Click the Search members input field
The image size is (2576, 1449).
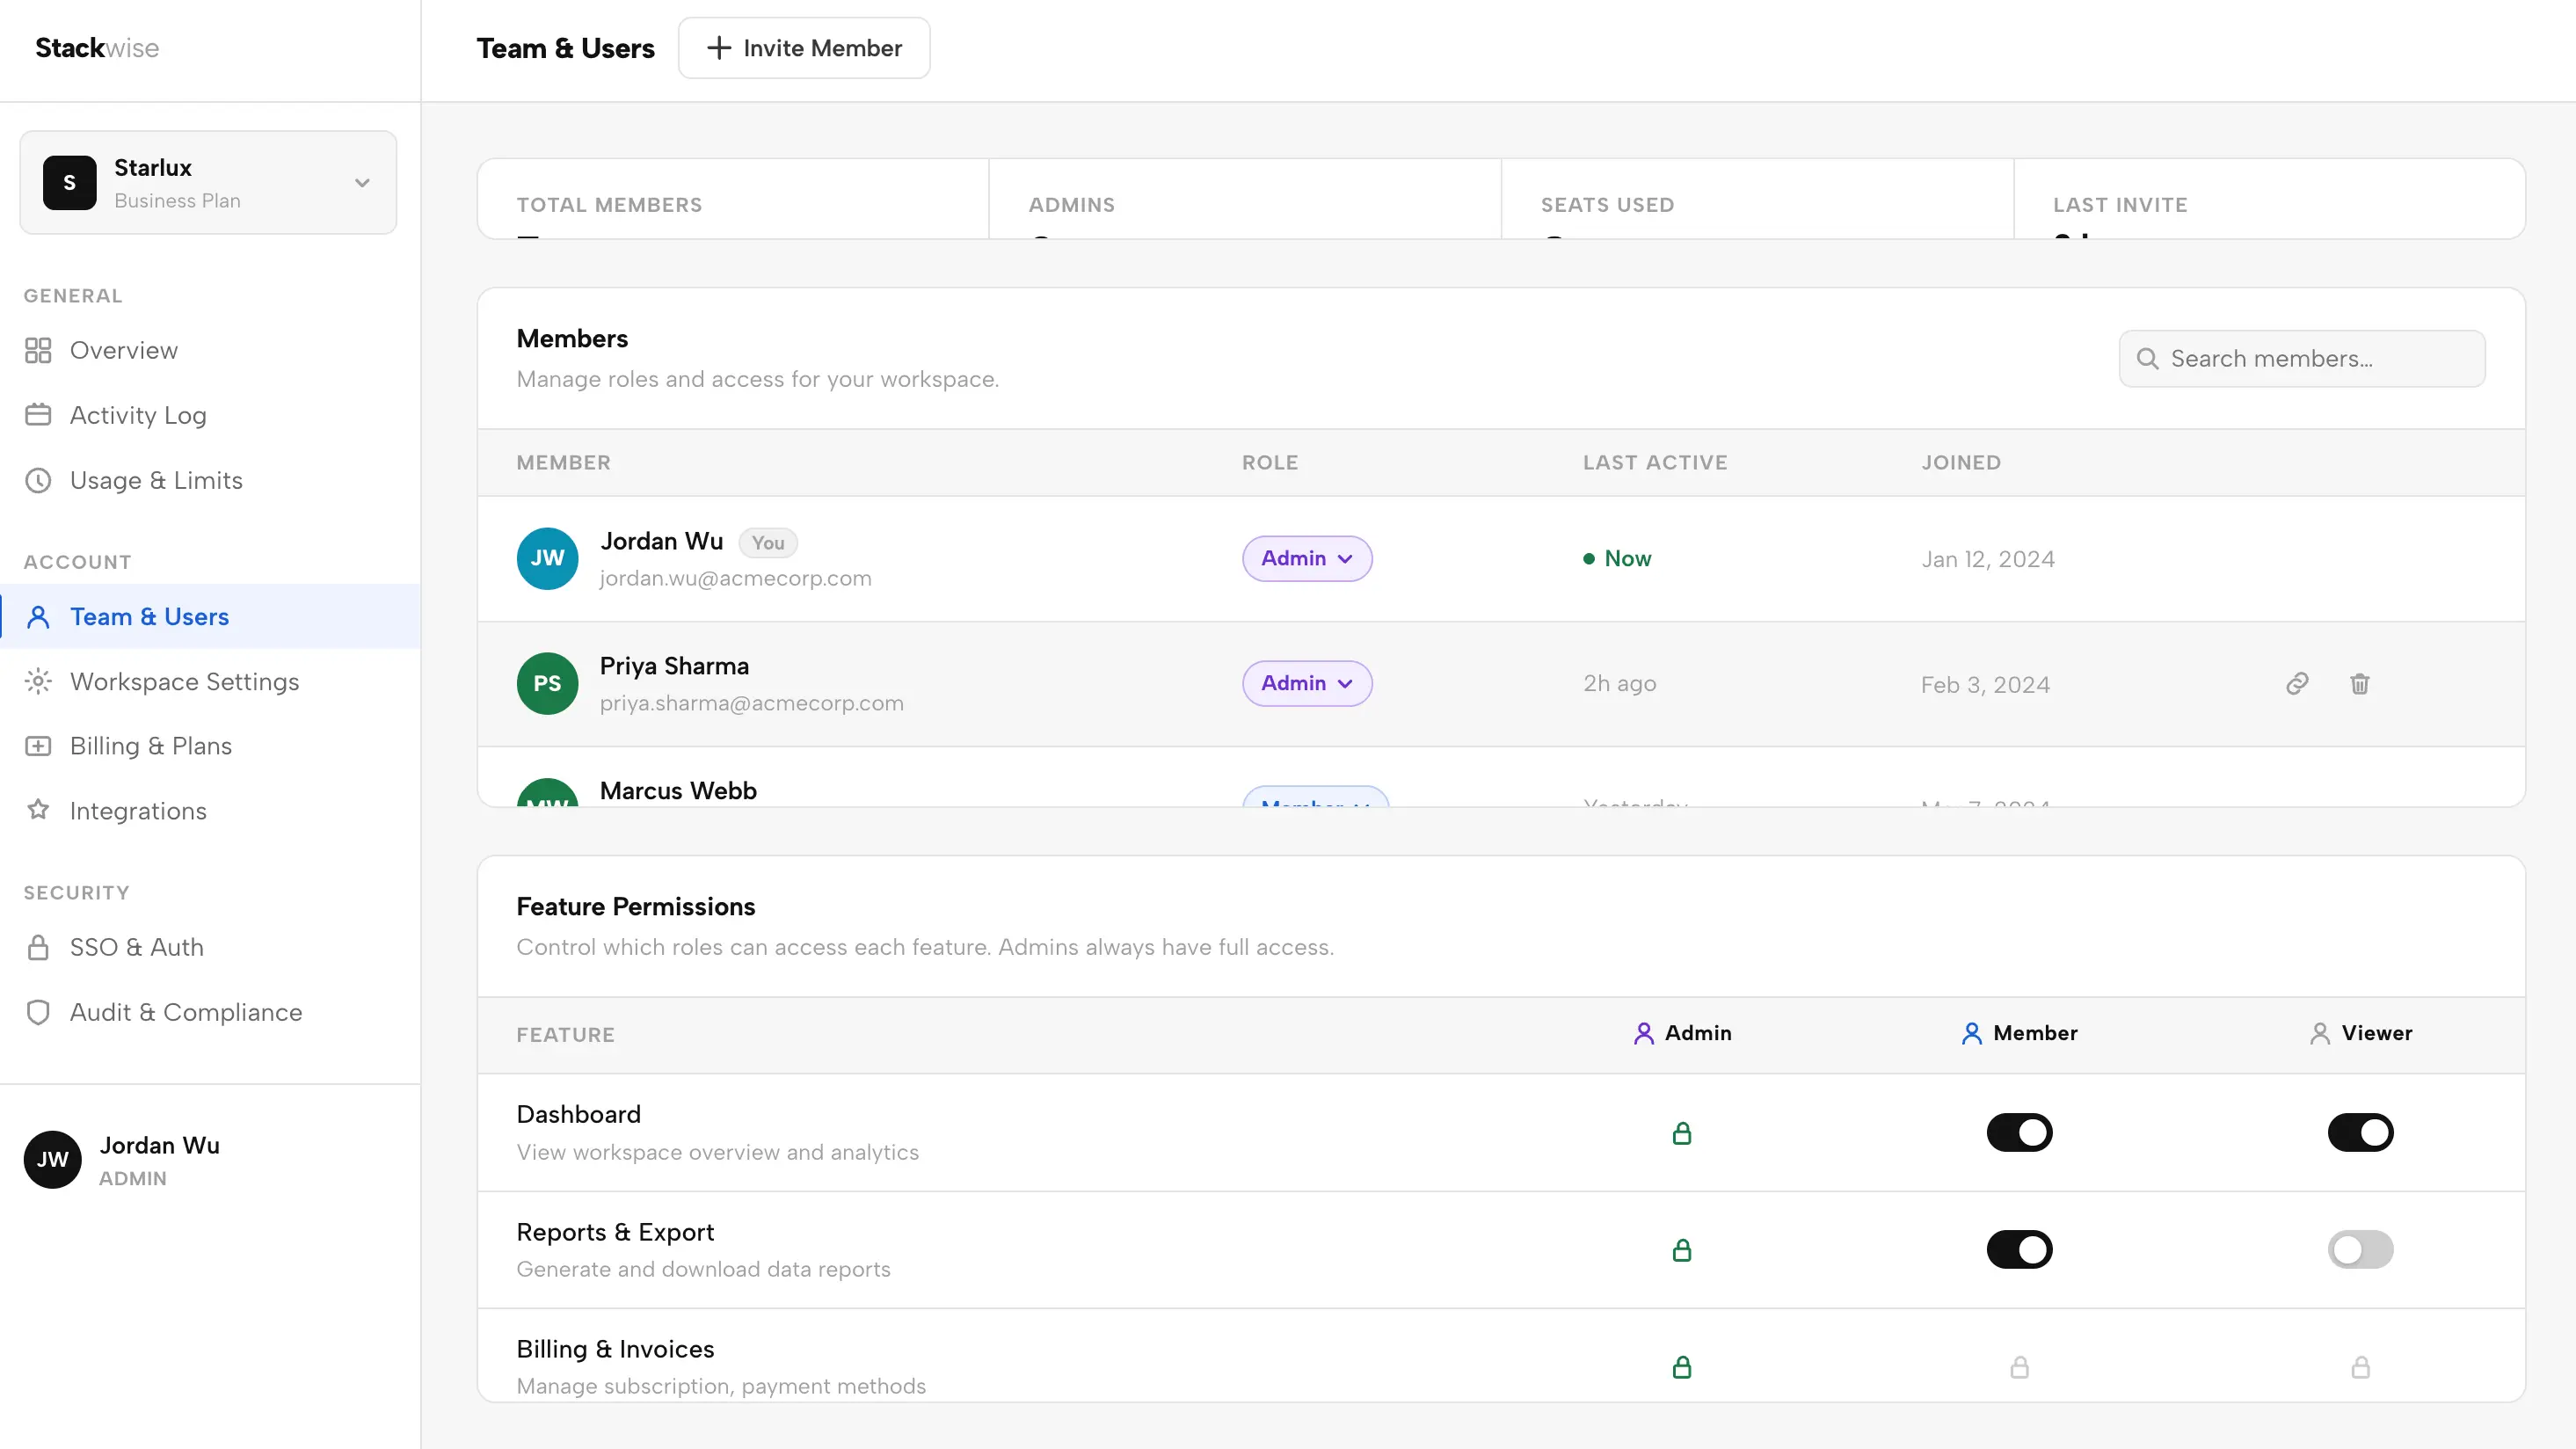coord(2302,358)
